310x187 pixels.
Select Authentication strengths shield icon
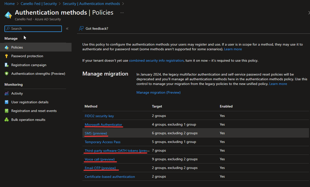6,74
